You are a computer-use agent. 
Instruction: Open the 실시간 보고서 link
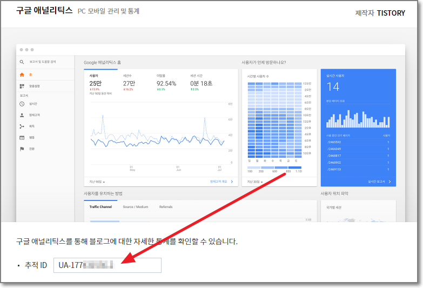[x=377, y=182]
